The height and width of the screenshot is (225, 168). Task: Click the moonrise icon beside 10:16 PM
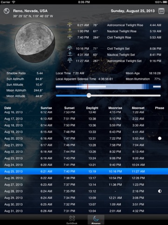pyautogui.click(x=70, y=48)
